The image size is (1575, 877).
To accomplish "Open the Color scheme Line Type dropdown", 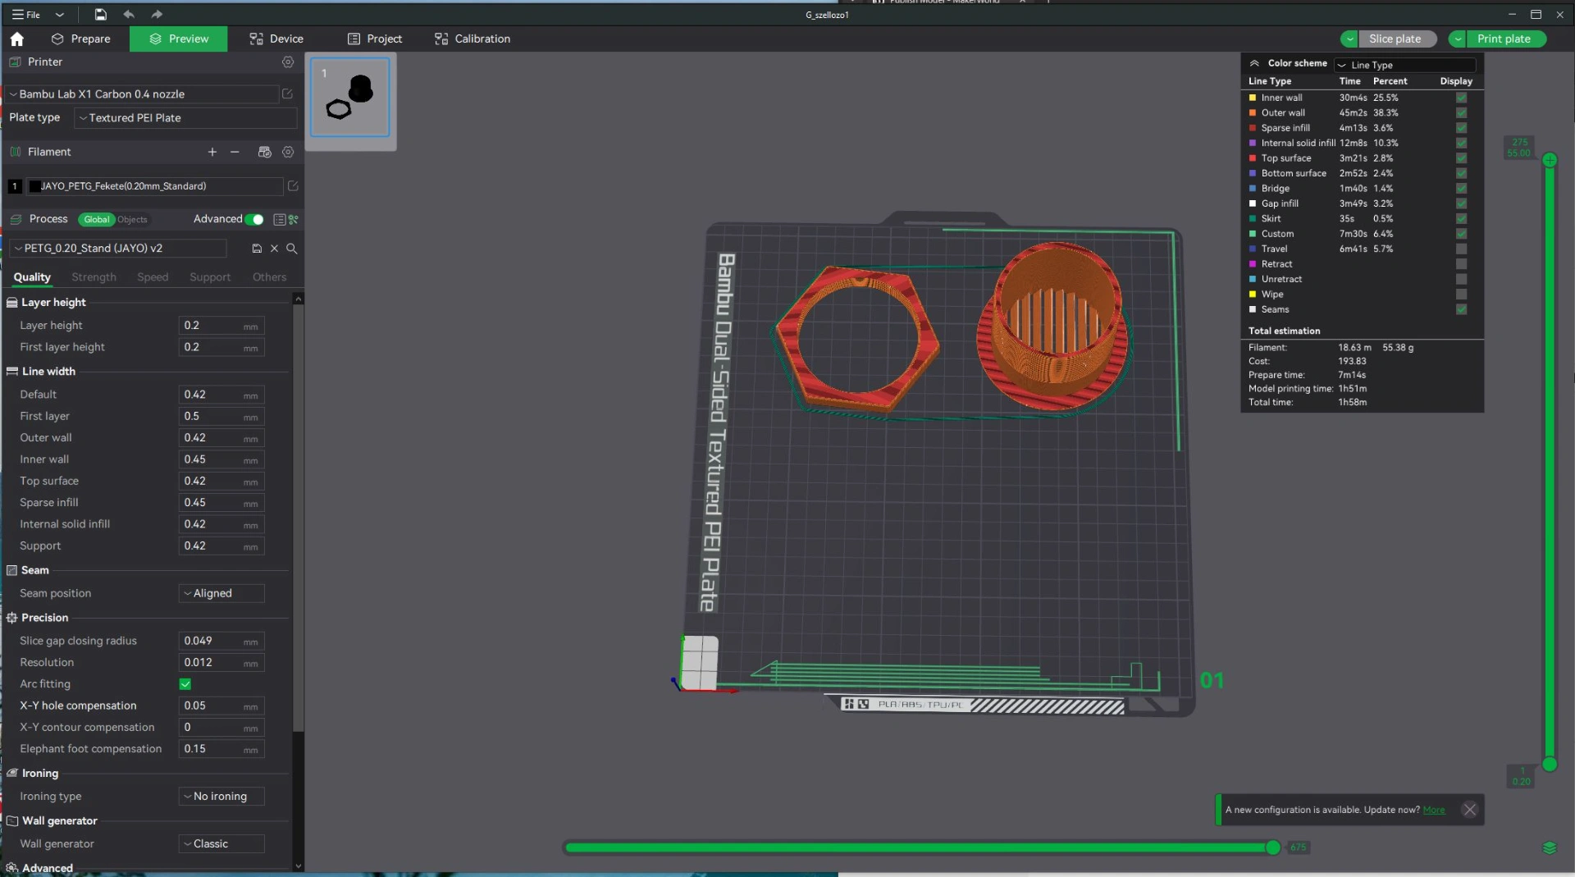I will 1404,65.
